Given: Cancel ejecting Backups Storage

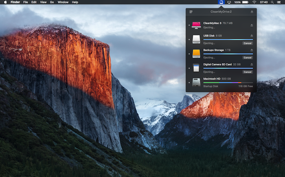Looking at the screenshot, I should (248, 58).
